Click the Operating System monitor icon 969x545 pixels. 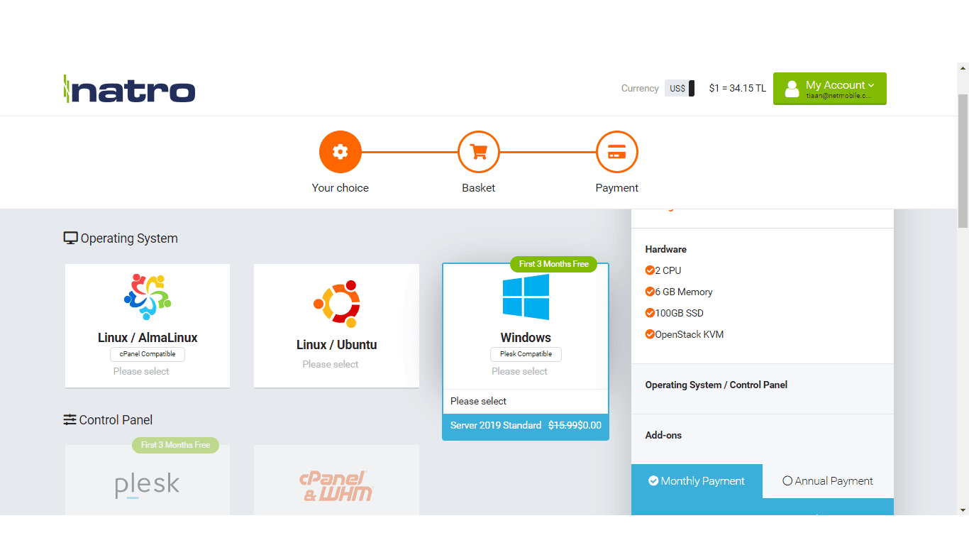point(70,238)
